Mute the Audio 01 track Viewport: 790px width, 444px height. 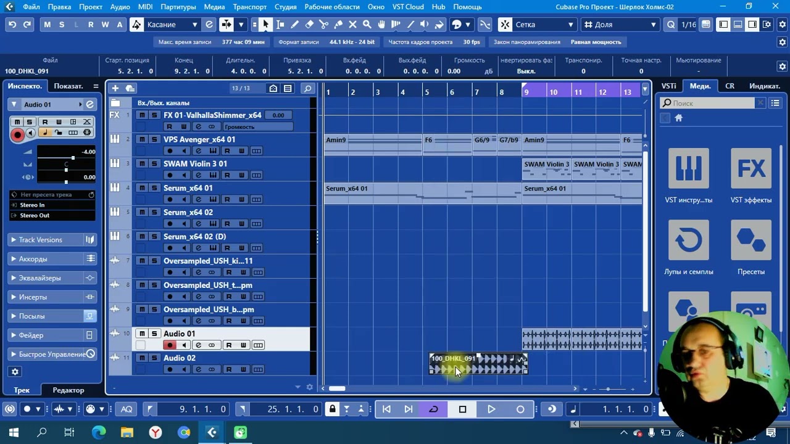142,334
